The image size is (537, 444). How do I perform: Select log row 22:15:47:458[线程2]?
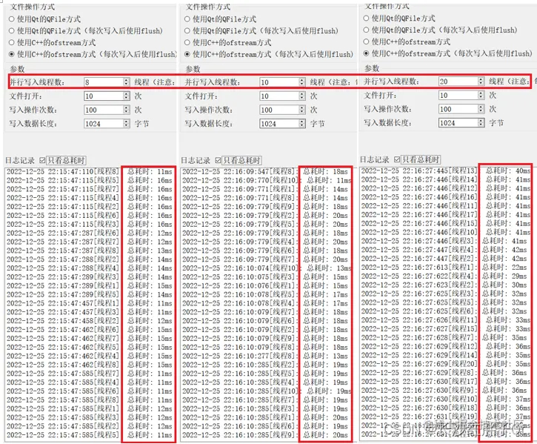pos(90,321)
